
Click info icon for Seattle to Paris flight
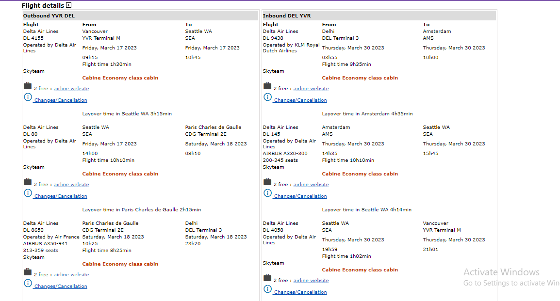(x=28, y=193)
